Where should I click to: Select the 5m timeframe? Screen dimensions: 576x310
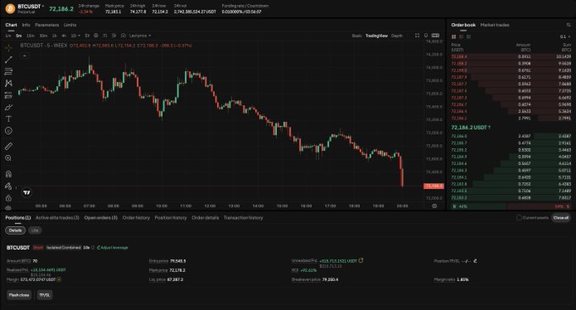click(19, 36)
